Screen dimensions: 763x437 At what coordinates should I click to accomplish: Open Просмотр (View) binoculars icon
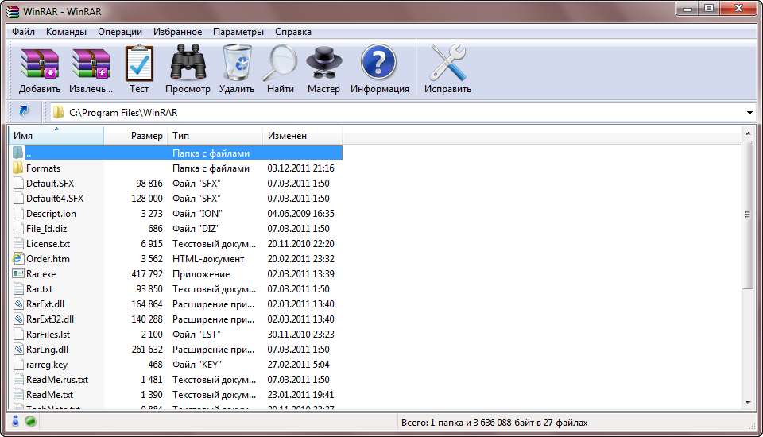[188, 64]
